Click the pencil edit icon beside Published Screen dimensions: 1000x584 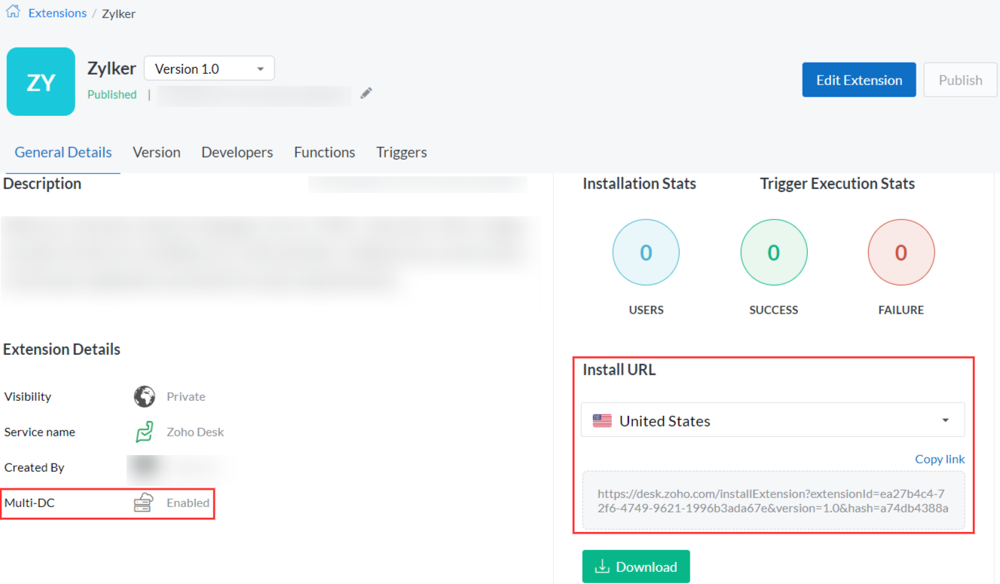click(x=366, y=93)
